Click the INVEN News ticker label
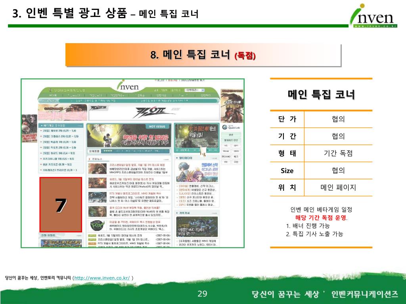 (x=48, y=101)
